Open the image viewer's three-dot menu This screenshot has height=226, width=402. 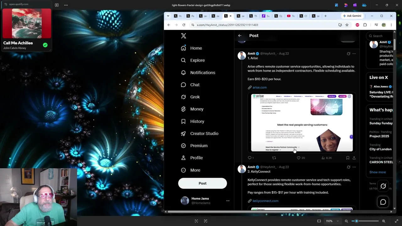pos(66,5)
